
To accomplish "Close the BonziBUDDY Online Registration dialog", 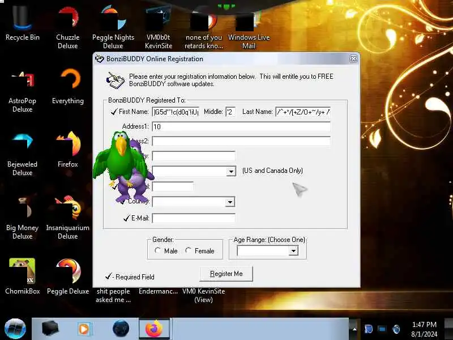I will [x=353, y=59].
